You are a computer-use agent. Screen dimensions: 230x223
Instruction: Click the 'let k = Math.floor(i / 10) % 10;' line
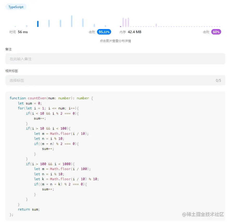tap(66, 179)
